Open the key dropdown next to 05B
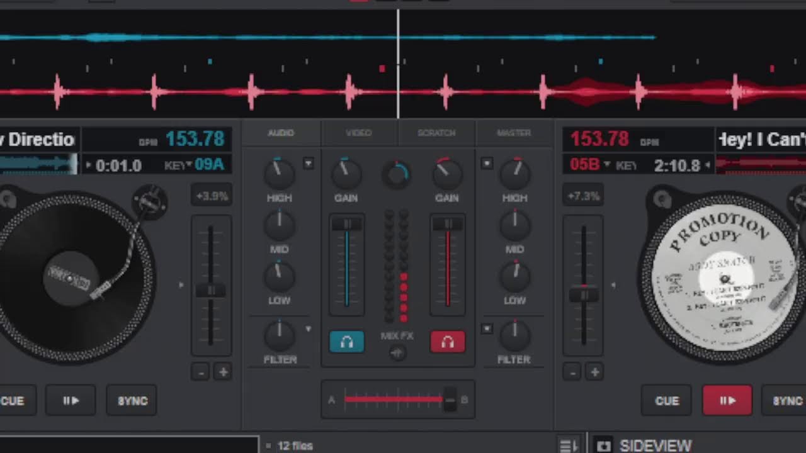806x453 pixels. 607,165
